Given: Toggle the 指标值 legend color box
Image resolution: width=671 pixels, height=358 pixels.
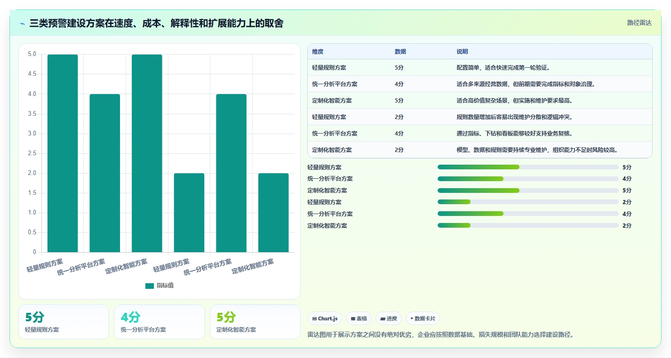Looking at the screenshot, I should (x=150, y=286).
